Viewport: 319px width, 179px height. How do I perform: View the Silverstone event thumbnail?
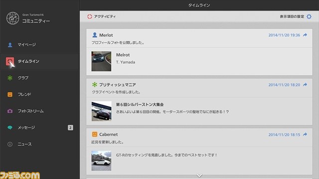click(x=102, y=111)
